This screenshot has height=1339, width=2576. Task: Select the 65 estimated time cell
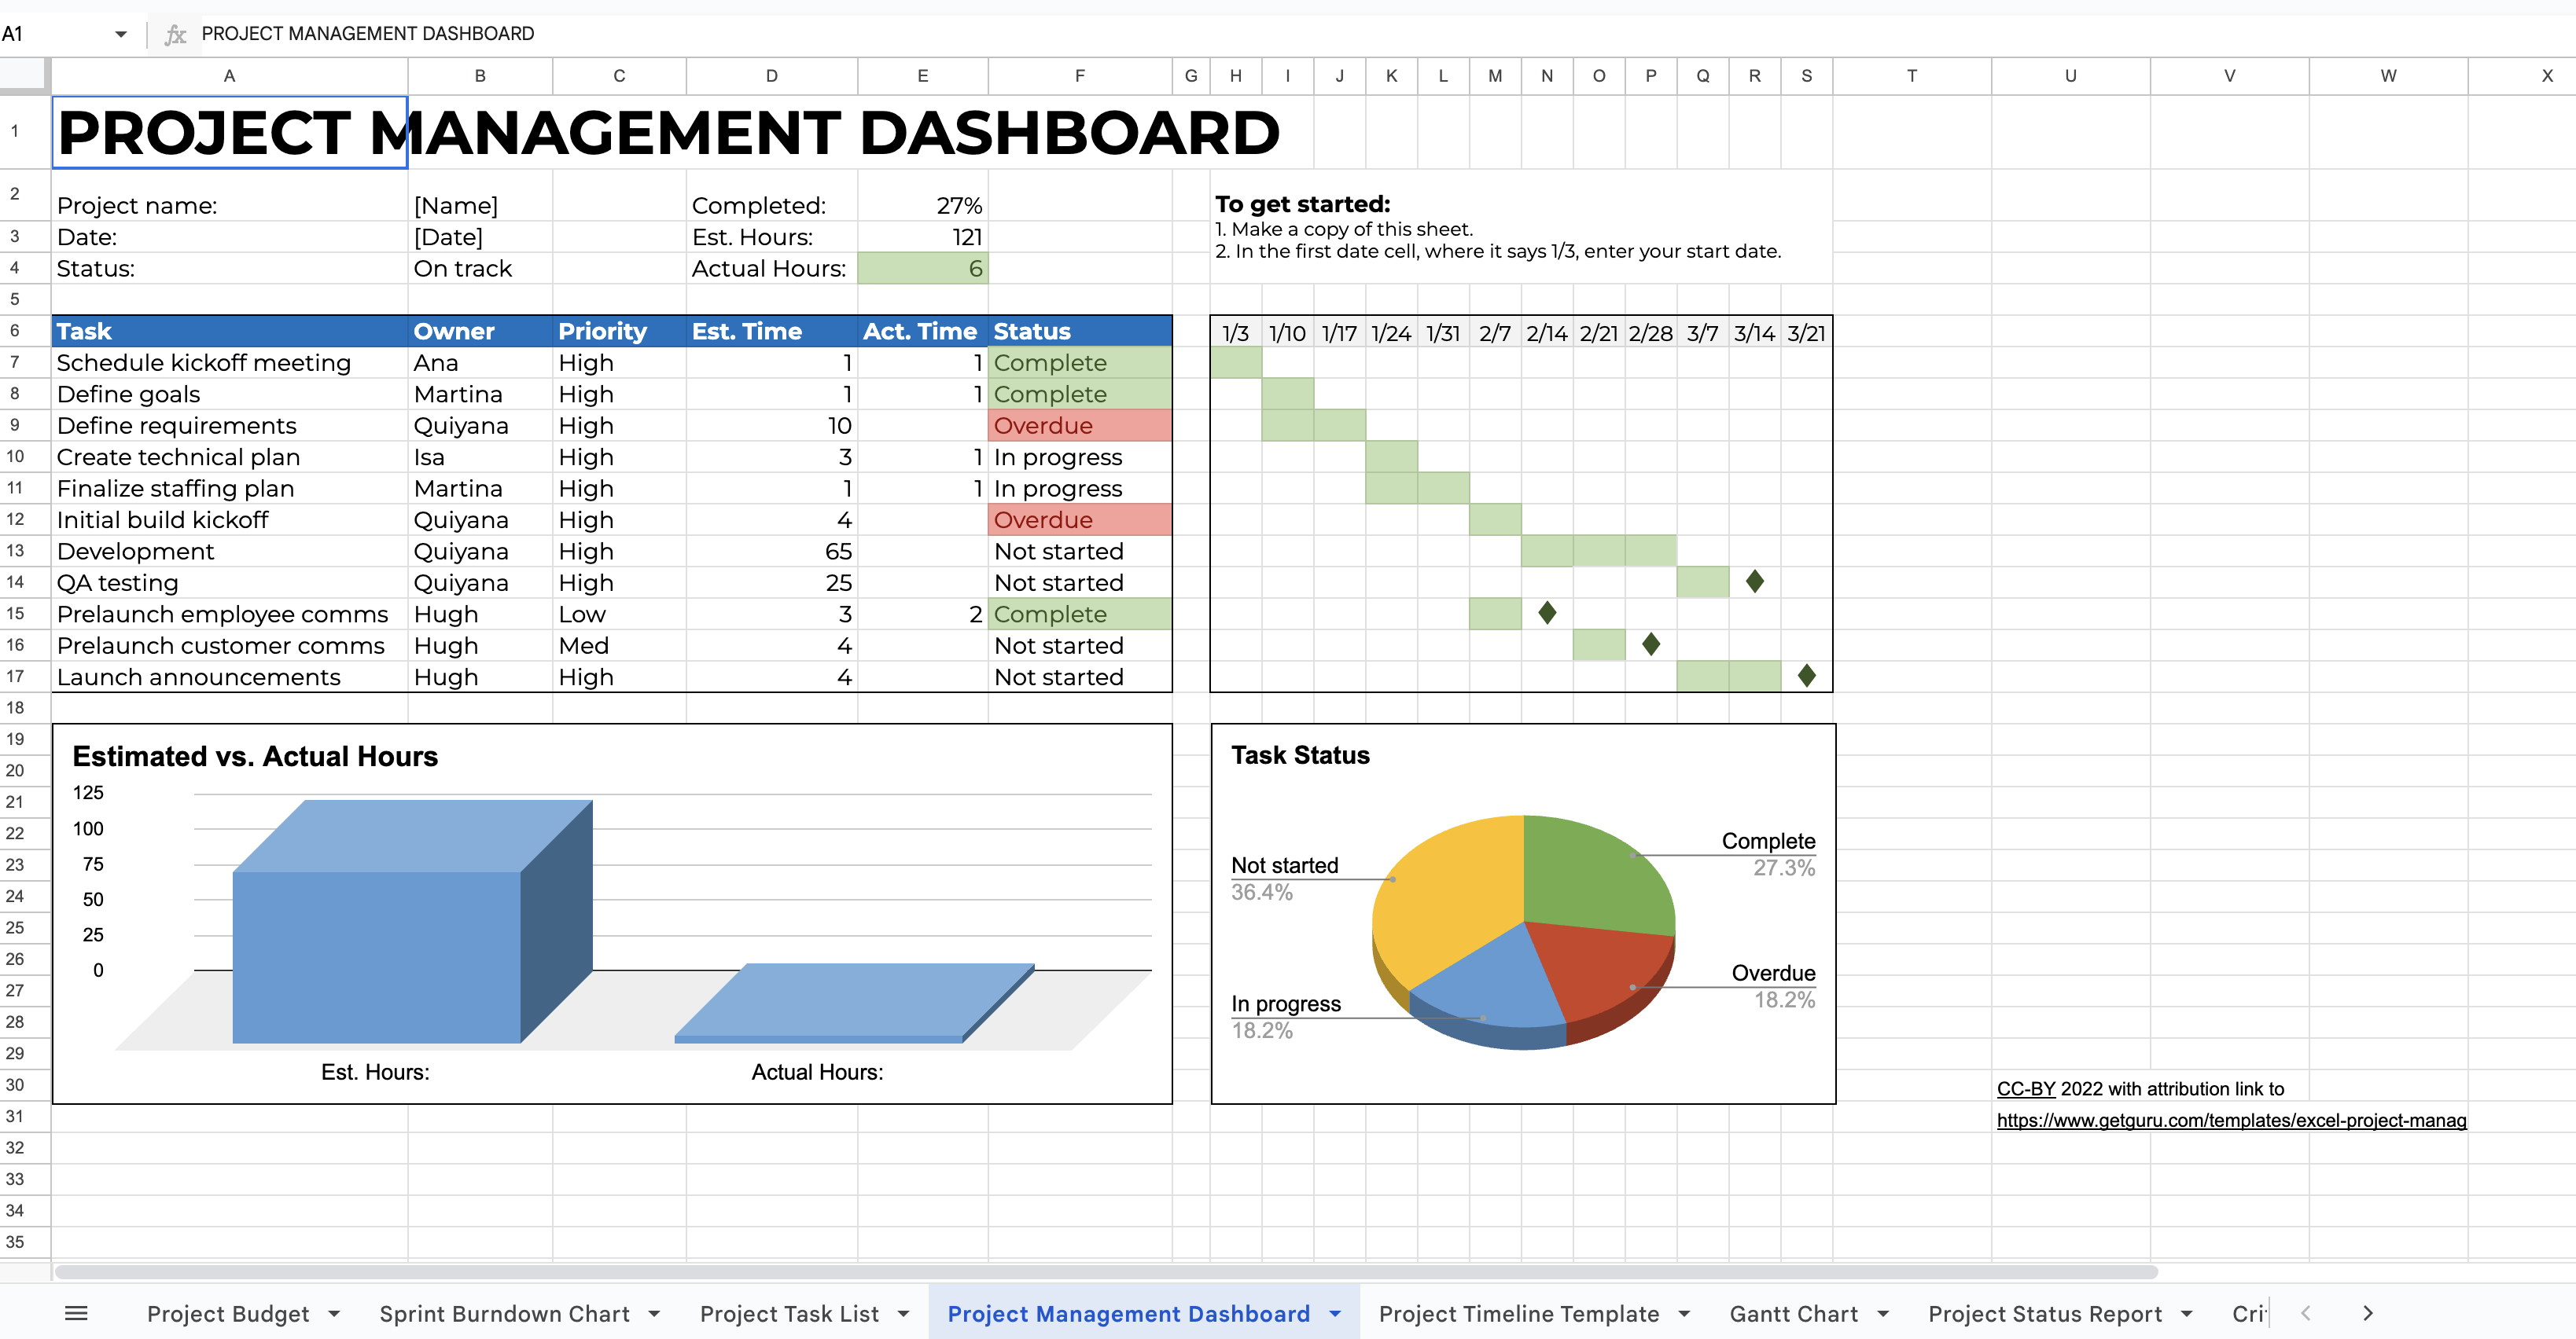pos(771,552)
